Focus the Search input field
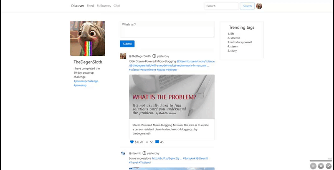Viewport: 334px width, 170px height. [x=221, y=6]
